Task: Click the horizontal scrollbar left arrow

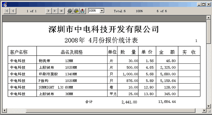Action: [5, 110]
